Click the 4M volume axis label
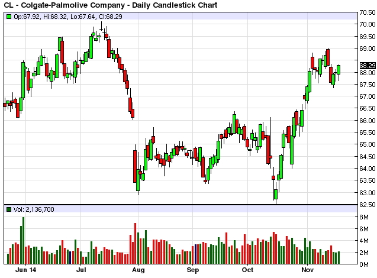Image resolution: width=377 pixels, height=278 pixels. (x=364, y=241)
